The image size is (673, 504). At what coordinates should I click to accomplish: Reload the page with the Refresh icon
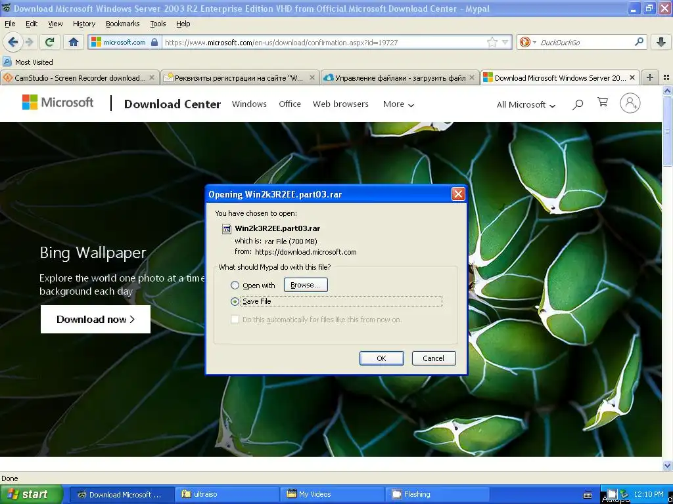(49, 42)
